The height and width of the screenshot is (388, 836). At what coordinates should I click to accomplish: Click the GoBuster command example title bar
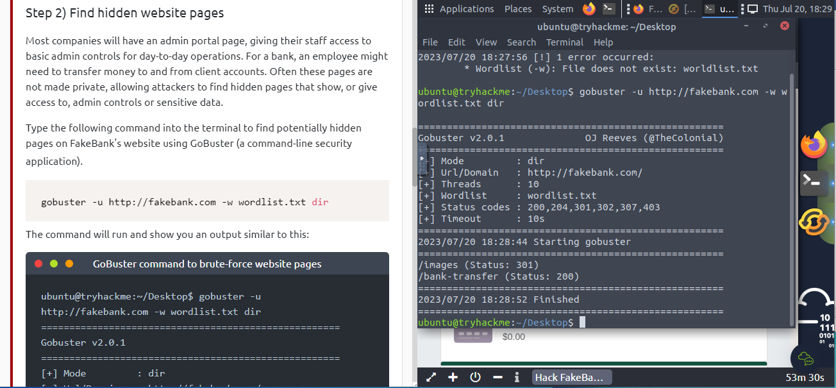click(207, 264)
